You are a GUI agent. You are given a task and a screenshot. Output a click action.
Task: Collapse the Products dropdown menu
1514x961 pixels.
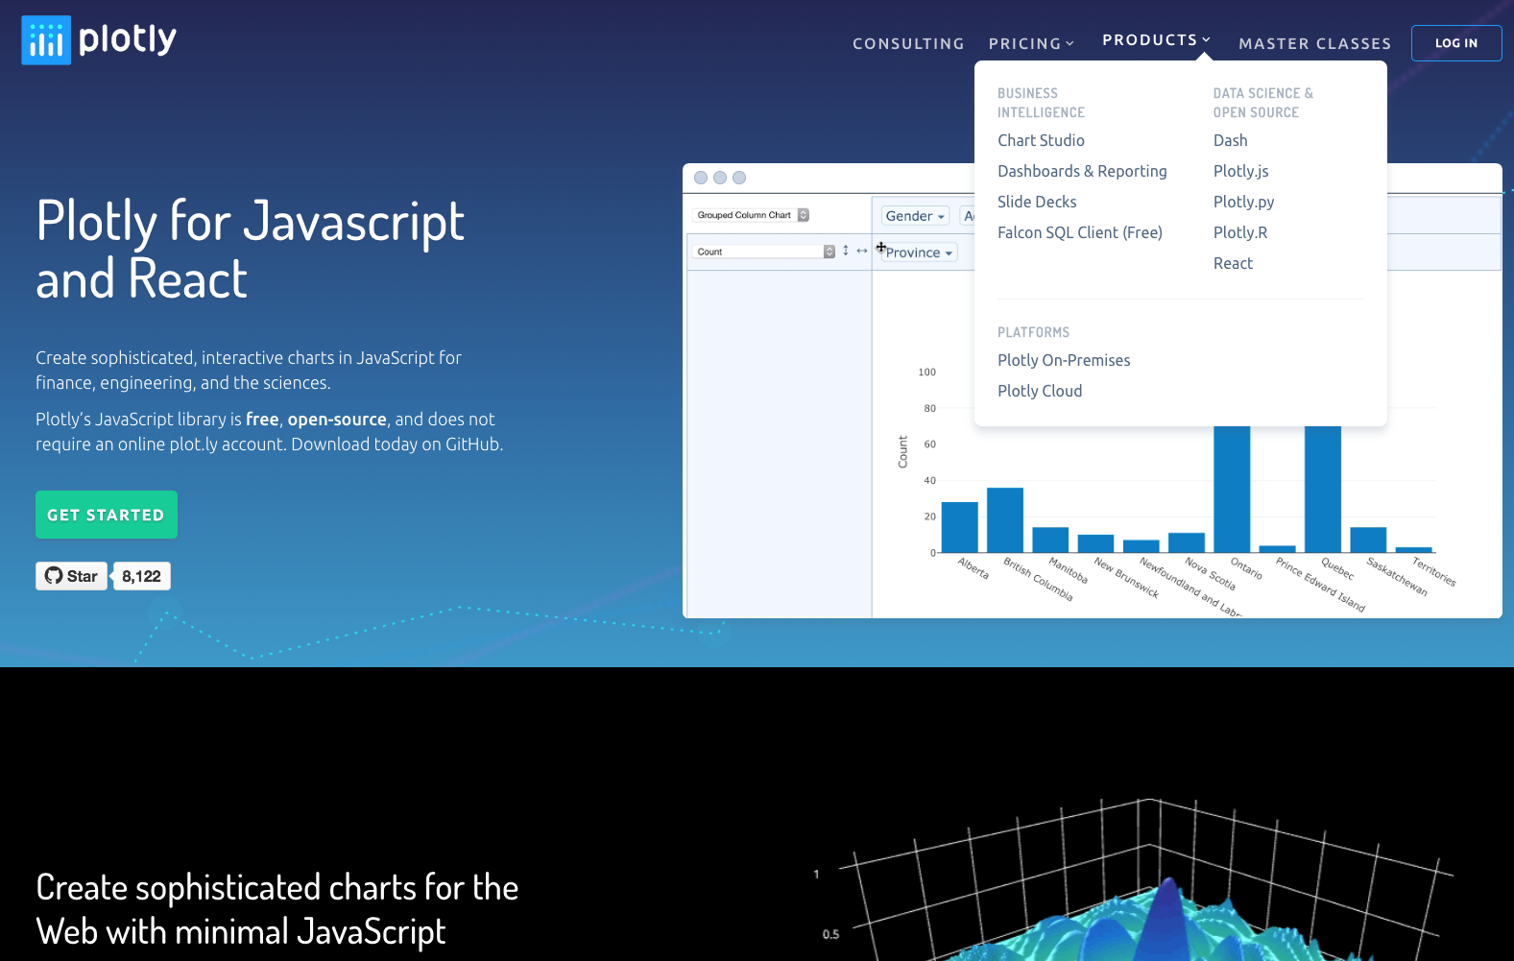1156,39
